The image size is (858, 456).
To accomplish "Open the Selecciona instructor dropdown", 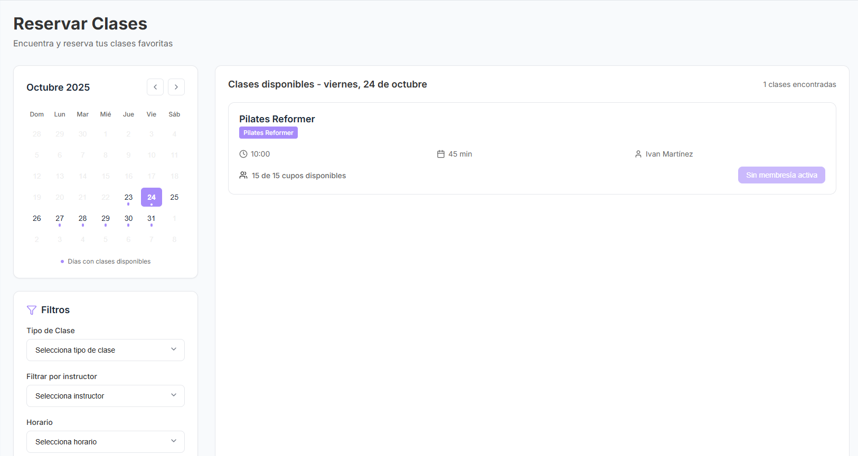I will pyautogui.click(x=106, y=396).
